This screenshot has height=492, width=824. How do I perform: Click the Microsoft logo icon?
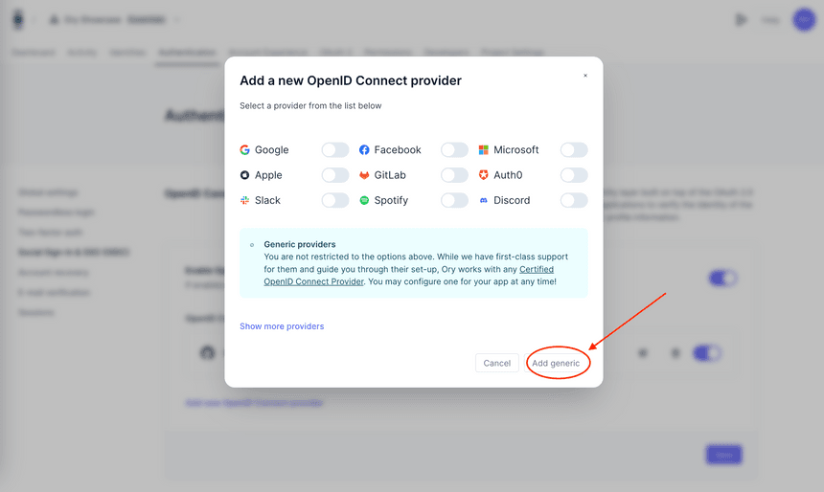coord(484,150)
